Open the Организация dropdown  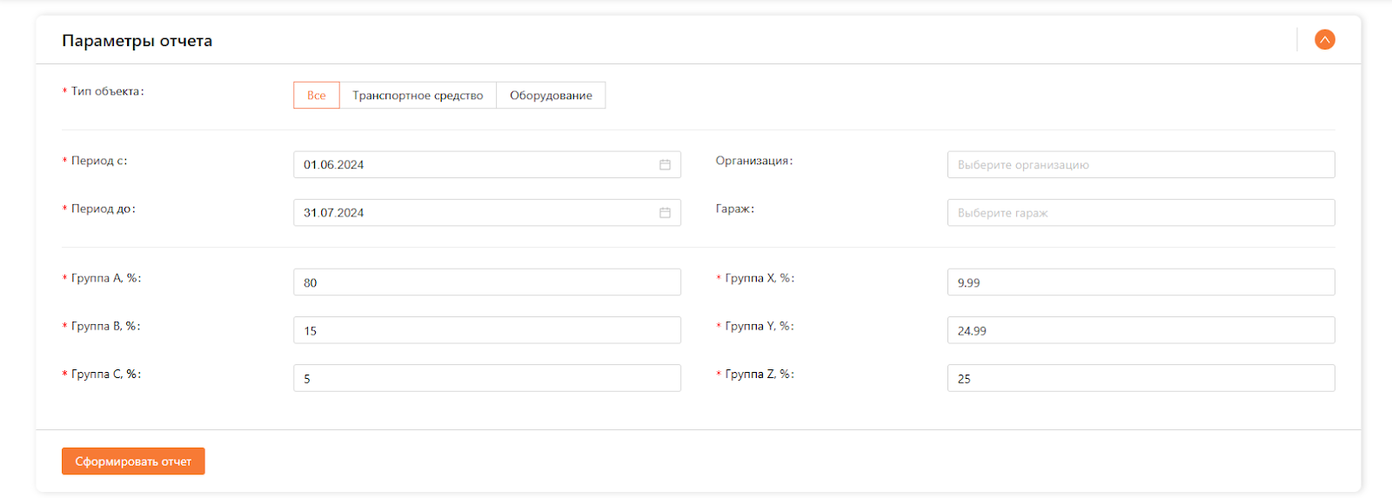tap(1140, 165)
